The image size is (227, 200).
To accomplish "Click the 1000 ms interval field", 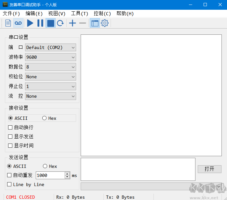I will coord(50,175).
